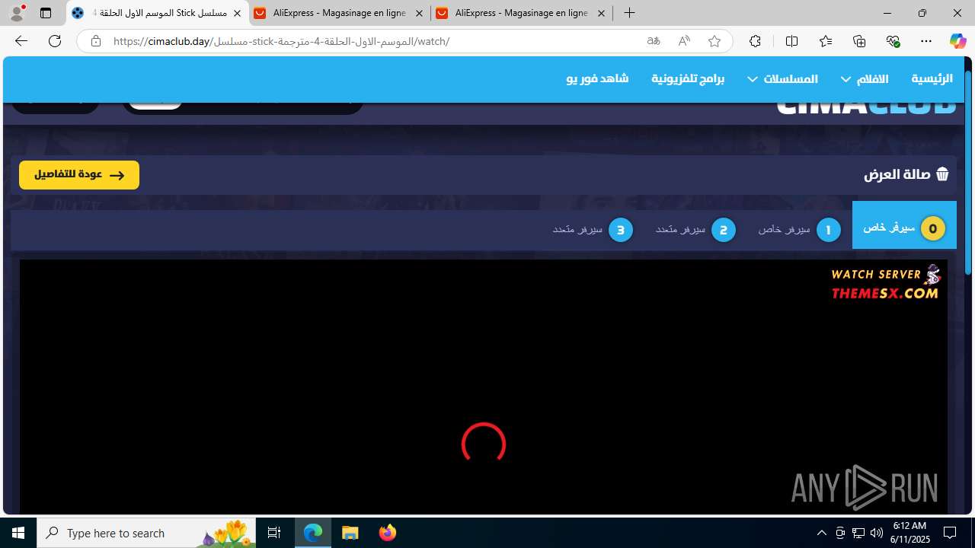Open Copilot sidebar icon
Screen dimensions: 975x548
click(x=957, y=41)
